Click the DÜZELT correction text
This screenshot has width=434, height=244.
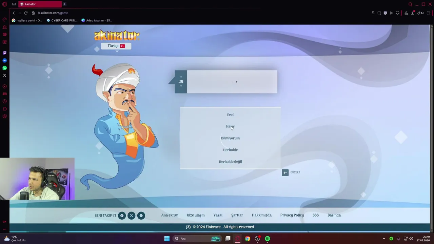pyautogui.click(x=295, y=172)
